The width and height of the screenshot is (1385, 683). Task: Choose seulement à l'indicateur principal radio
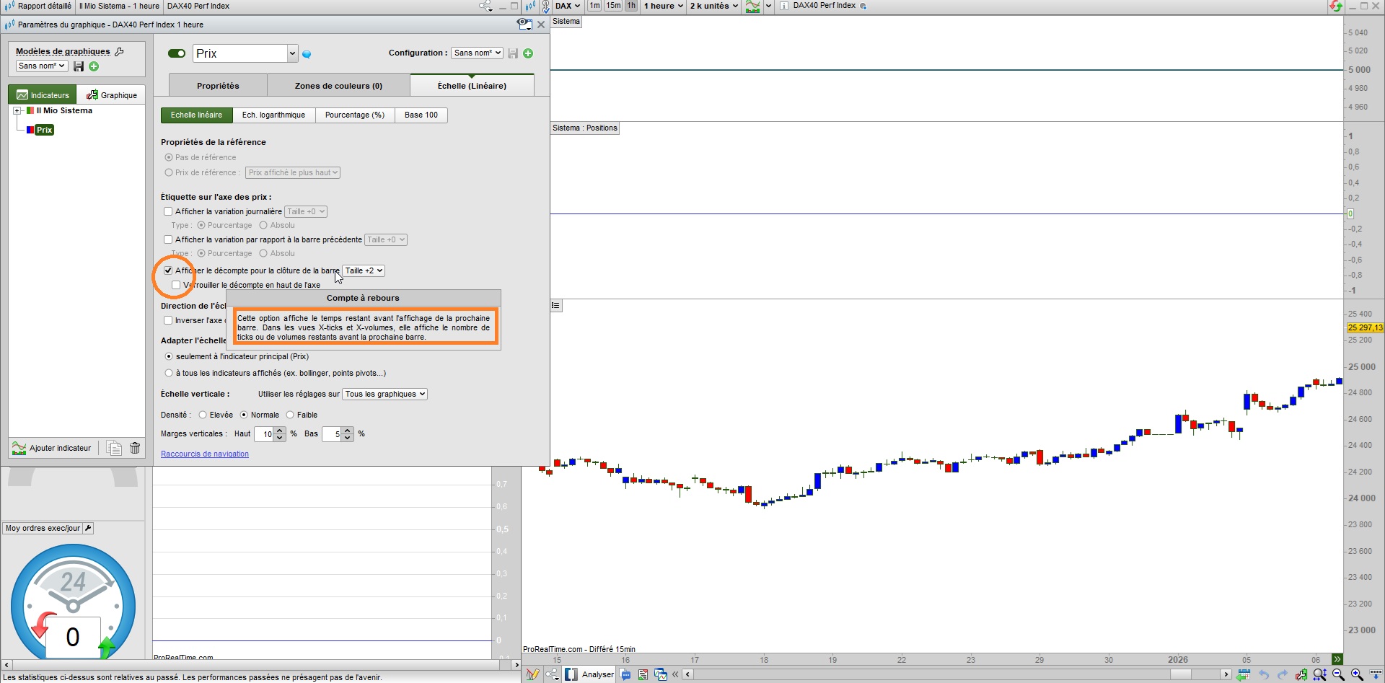point(169,356)
